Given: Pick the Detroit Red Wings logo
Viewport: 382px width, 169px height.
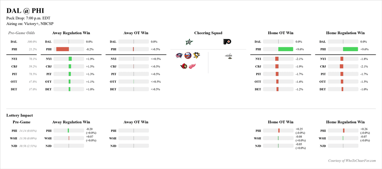Looking at the screenshot, I should [192, 66].
